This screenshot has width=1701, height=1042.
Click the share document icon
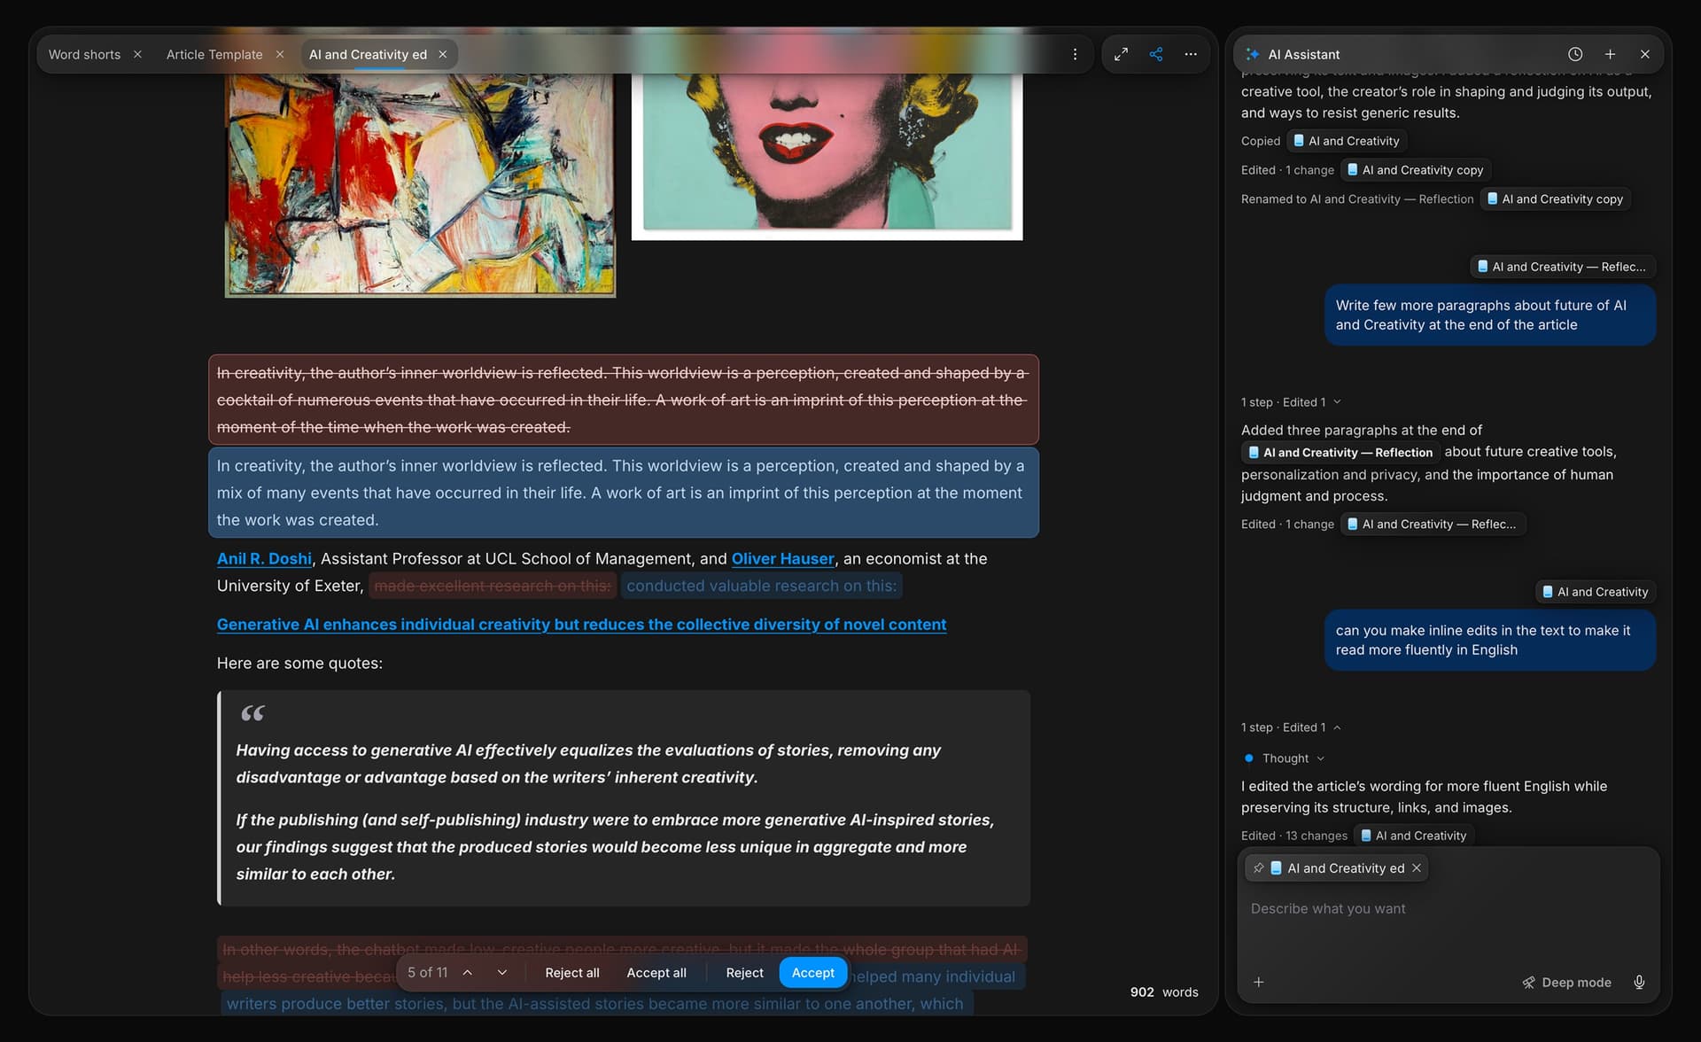point(1155,54)
